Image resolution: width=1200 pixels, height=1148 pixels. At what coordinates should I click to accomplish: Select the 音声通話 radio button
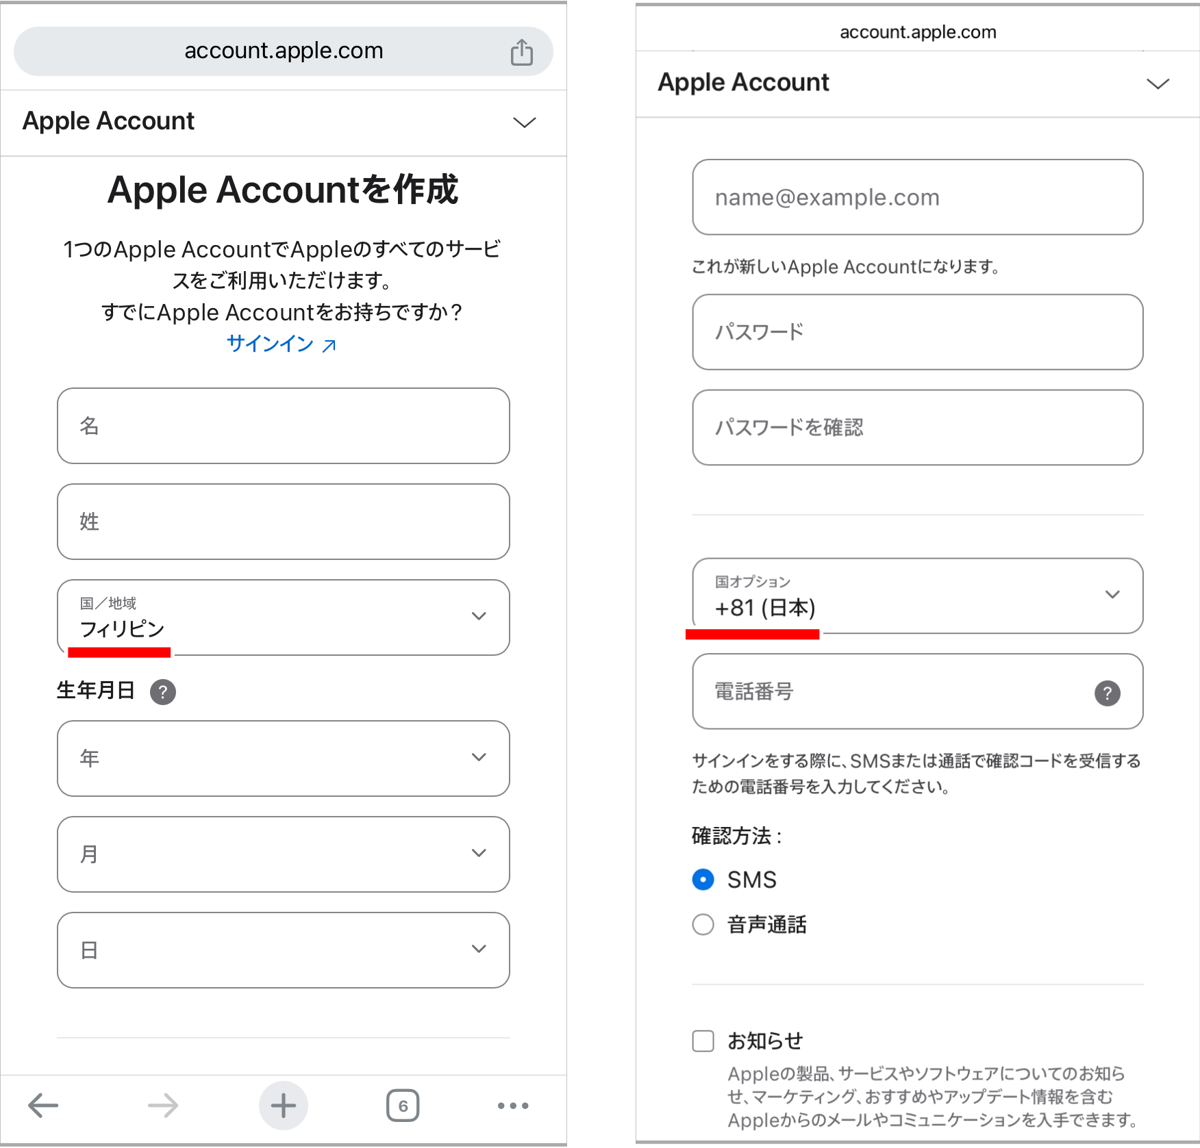pos(703,925)
